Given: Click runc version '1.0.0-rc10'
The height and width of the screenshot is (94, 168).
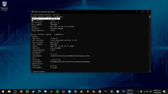Looking at the screenshot, I should [55, 60].
